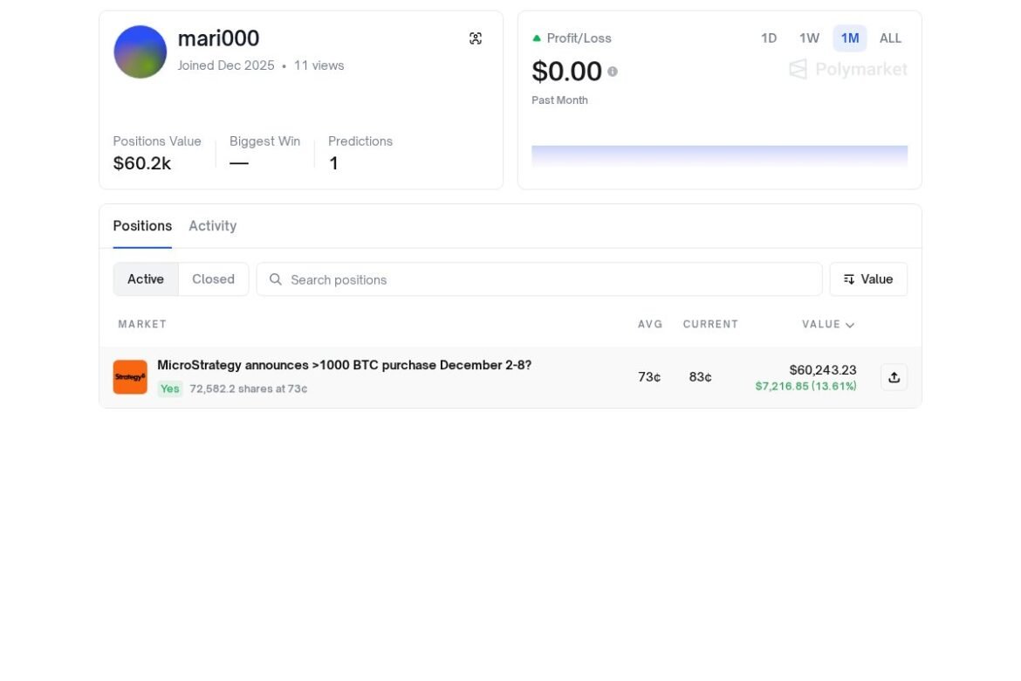The height and width of the screenshot is (681, 1021).
Task: Click the Strategy orange market icon
Action: tap(129, 376)
